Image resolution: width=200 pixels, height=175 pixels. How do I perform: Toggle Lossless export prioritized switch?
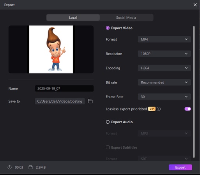click(x=188, y=109)
